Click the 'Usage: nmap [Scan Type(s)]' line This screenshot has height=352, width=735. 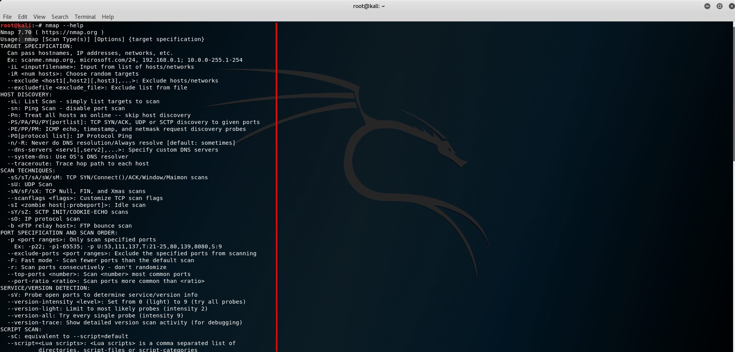102,39
